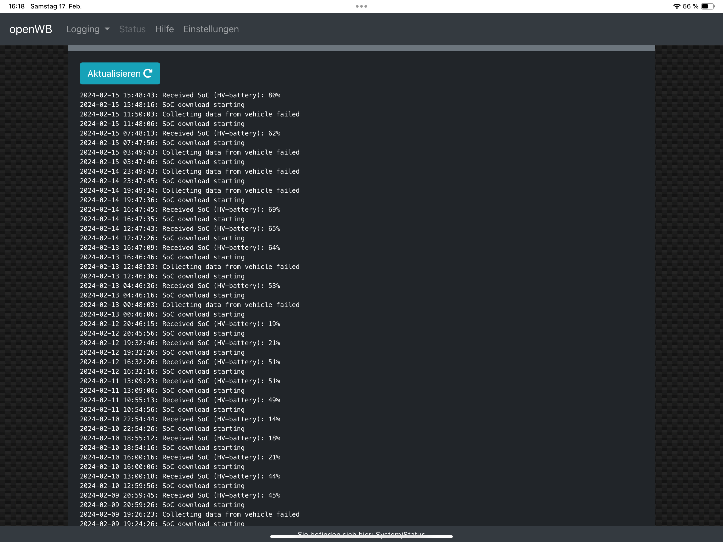Screen dimensions: 723x542
Task: Expand the Logging dropdown caret
Action: click(107, 29)
